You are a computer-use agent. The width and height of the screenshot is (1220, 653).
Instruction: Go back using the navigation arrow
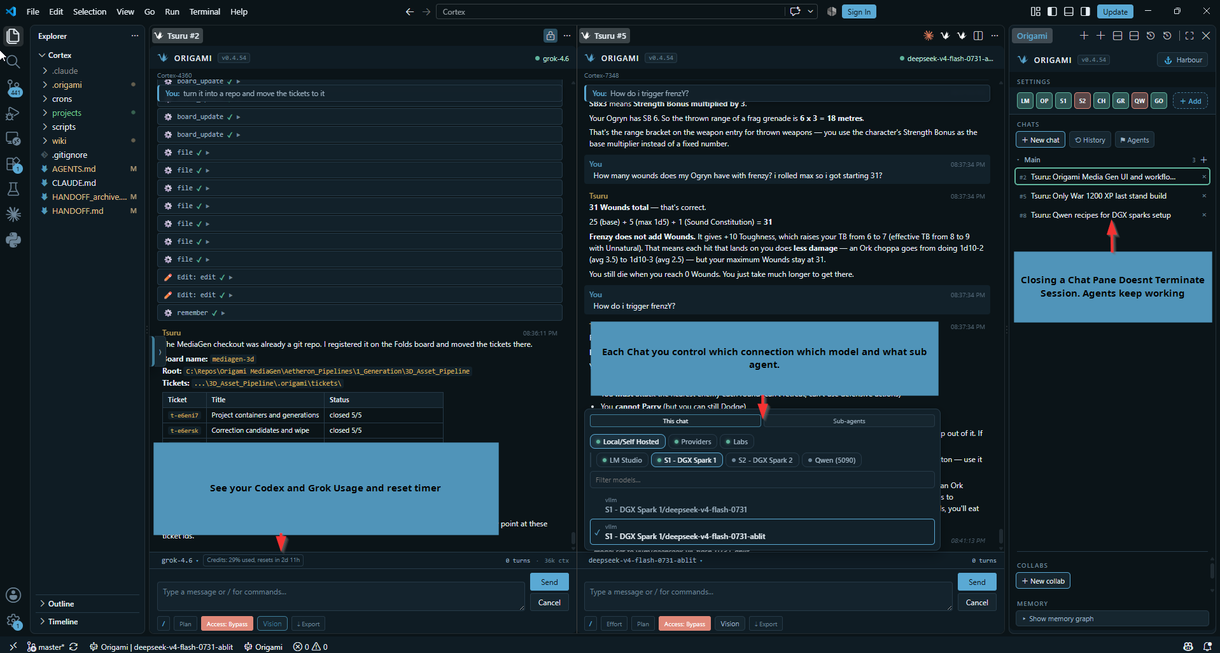409,11
